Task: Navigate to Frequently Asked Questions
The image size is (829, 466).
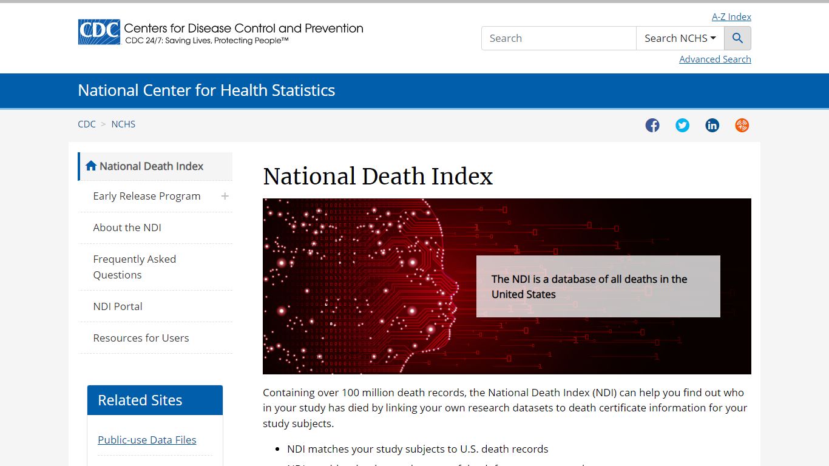Action: click(x=134, y=267)
